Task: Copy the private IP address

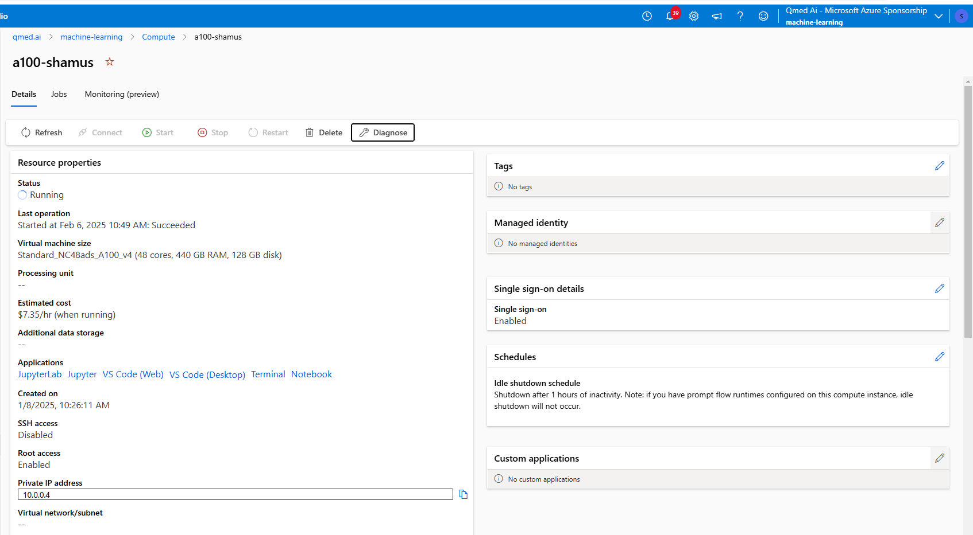Action: point(464,494)
